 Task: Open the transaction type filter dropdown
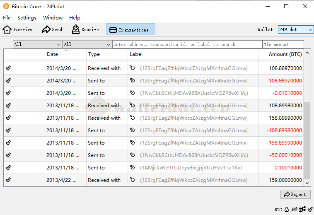click(x=87, y=44)
